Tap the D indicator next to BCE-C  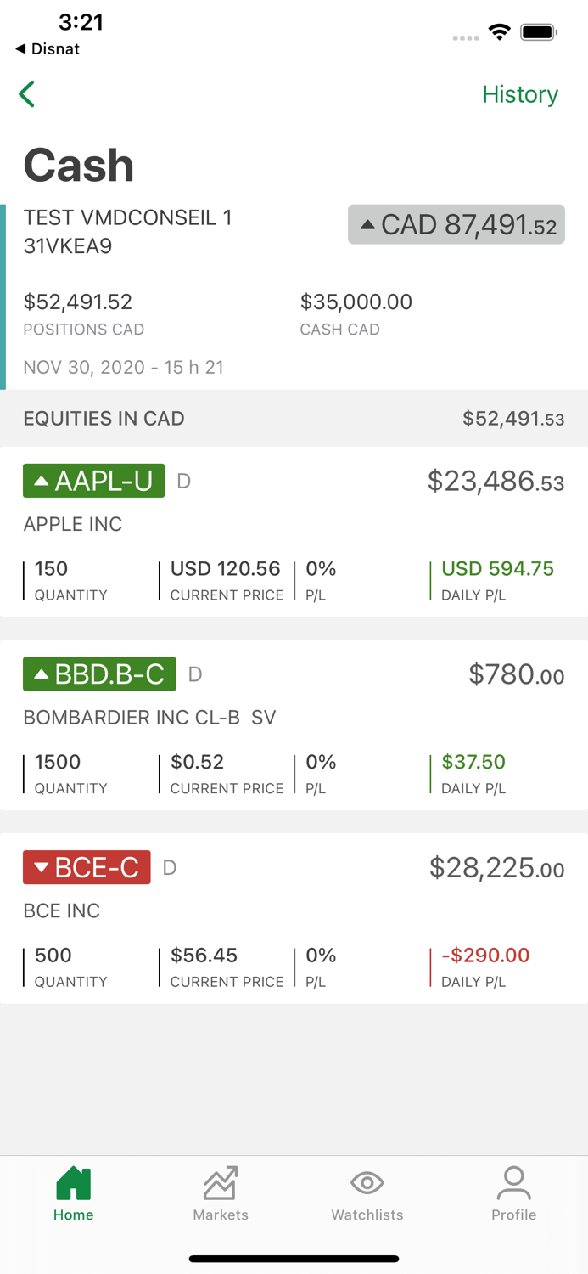coord(168,867)
